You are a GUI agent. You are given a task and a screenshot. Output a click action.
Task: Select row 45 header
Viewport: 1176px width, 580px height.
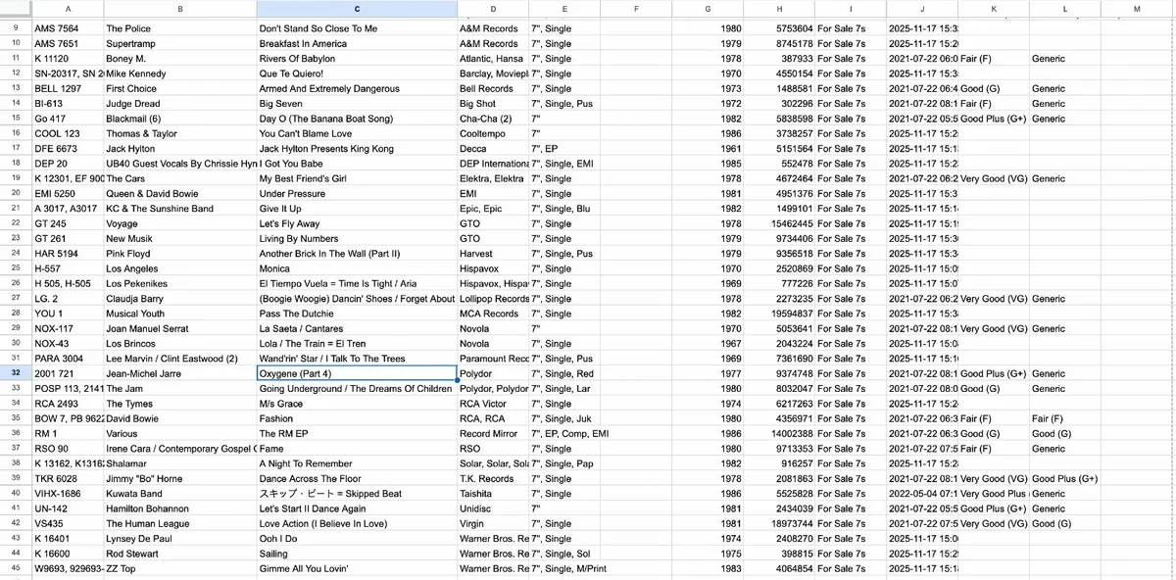pos(16,568)
